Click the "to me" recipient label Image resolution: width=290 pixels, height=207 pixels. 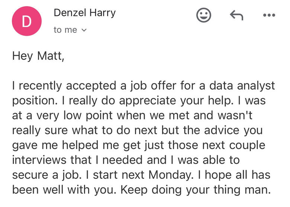click(65, 30)
